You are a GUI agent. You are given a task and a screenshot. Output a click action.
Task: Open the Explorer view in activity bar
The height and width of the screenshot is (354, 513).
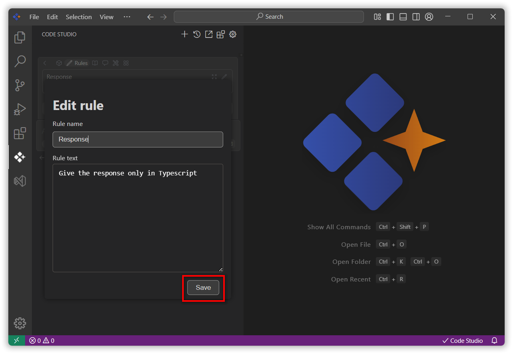pyautogui.click(x=20, y=37)
